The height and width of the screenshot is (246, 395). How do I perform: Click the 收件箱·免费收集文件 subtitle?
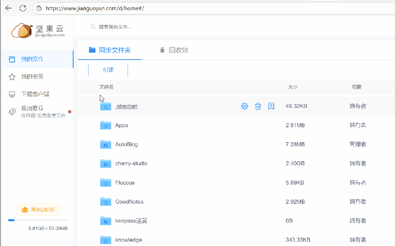click(x=44, y=116)
